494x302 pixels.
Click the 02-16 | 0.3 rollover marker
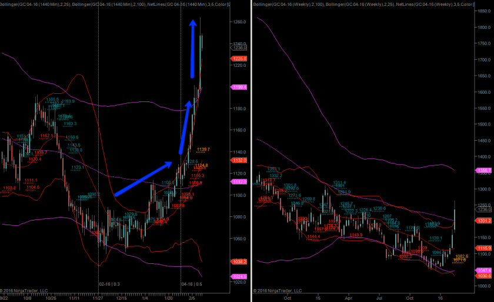109,284
